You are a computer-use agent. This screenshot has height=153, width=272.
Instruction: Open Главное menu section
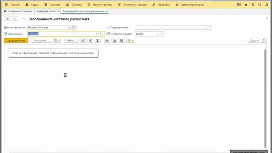15,5
